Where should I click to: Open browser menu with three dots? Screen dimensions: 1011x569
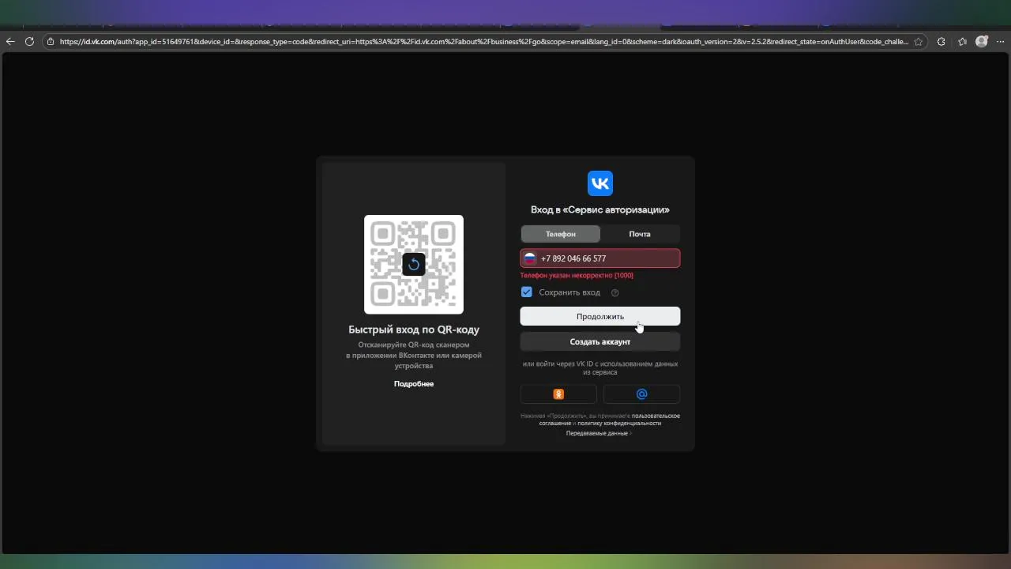click(x=1002, y=42)
